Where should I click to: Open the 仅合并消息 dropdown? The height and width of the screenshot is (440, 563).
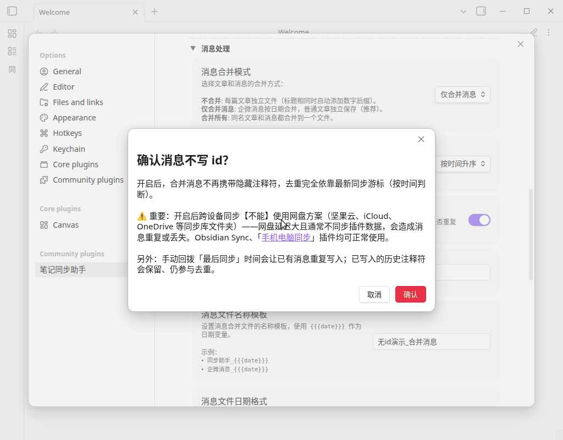tap(462, 95)
